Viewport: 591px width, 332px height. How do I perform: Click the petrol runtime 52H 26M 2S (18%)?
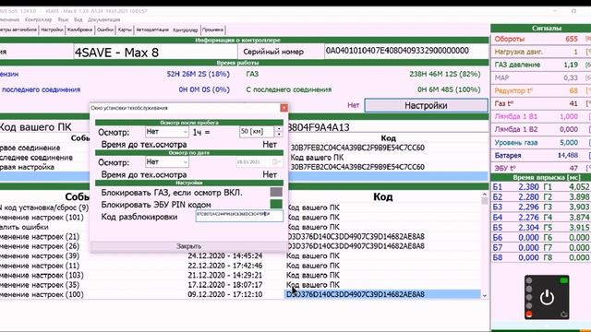(198, 74)
